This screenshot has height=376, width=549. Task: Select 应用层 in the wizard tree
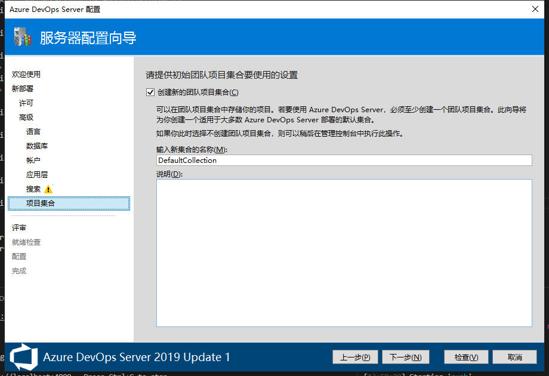pos(37,175)
